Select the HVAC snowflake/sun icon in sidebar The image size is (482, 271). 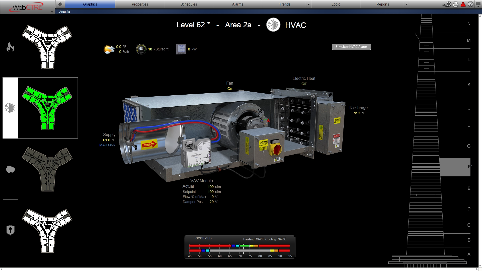coord(10,108)
